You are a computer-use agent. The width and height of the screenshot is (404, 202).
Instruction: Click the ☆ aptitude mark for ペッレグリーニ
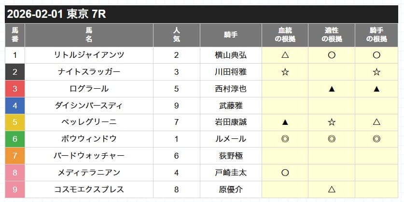332,122
